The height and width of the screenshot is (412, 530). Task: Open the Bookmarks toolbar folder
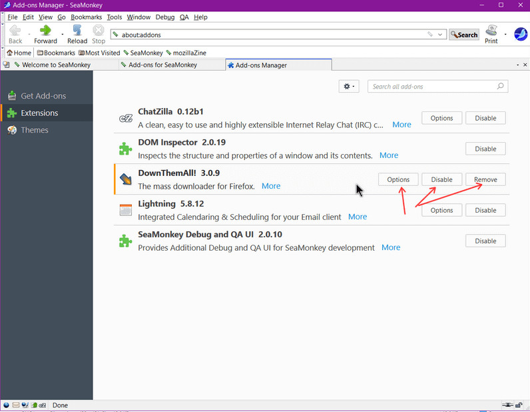pyautogui.click(x=56, y=53)
